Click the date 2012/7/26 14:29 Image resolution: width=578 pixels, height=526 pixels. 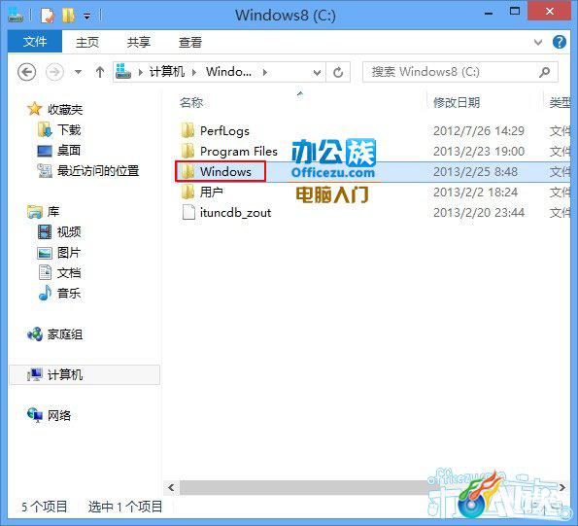[x=479, y=131]
